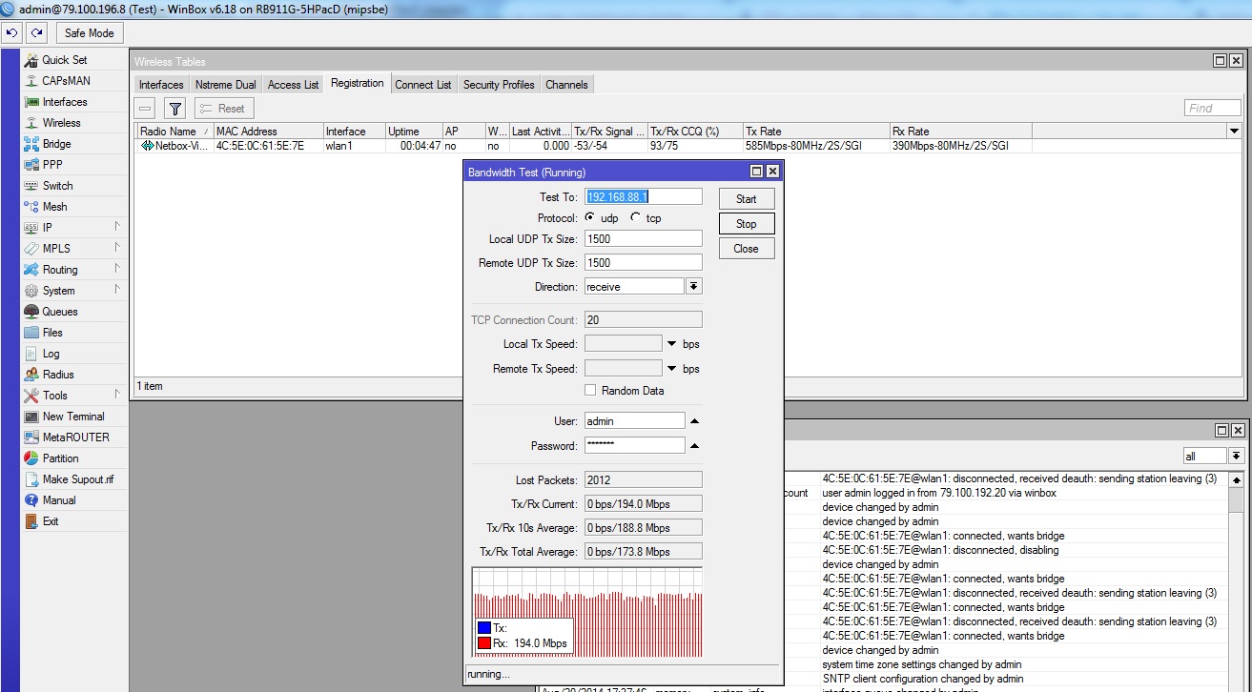Select the udp protocol radio button
1252x692 pixels.
589,217
